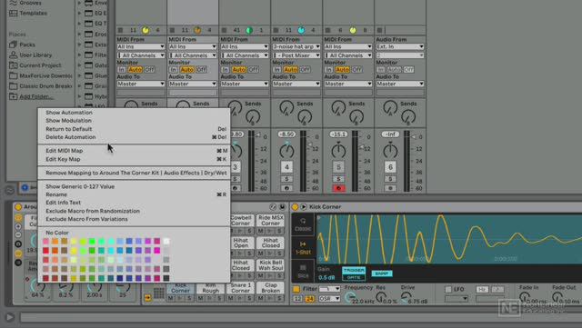Screen dimensions: 582x328
Task: Open the '3-noise hat arp' MIDI From dropdown
Action: (296, 46)
